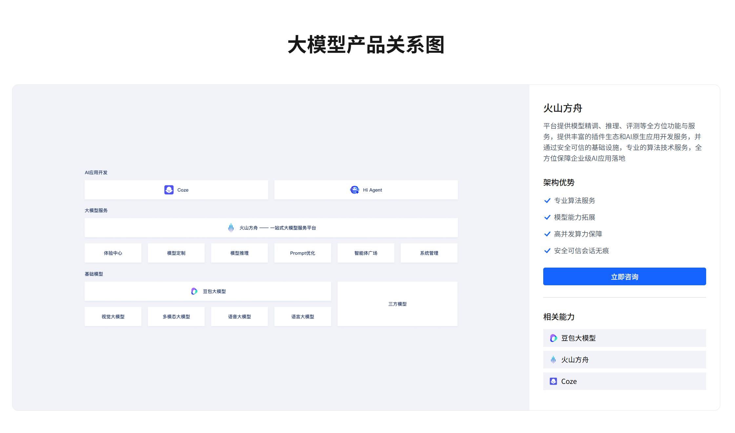Click the 大模型服务 section label
Image resolution: width=735 pixels, height=433 pixels.
coord(96,210)
